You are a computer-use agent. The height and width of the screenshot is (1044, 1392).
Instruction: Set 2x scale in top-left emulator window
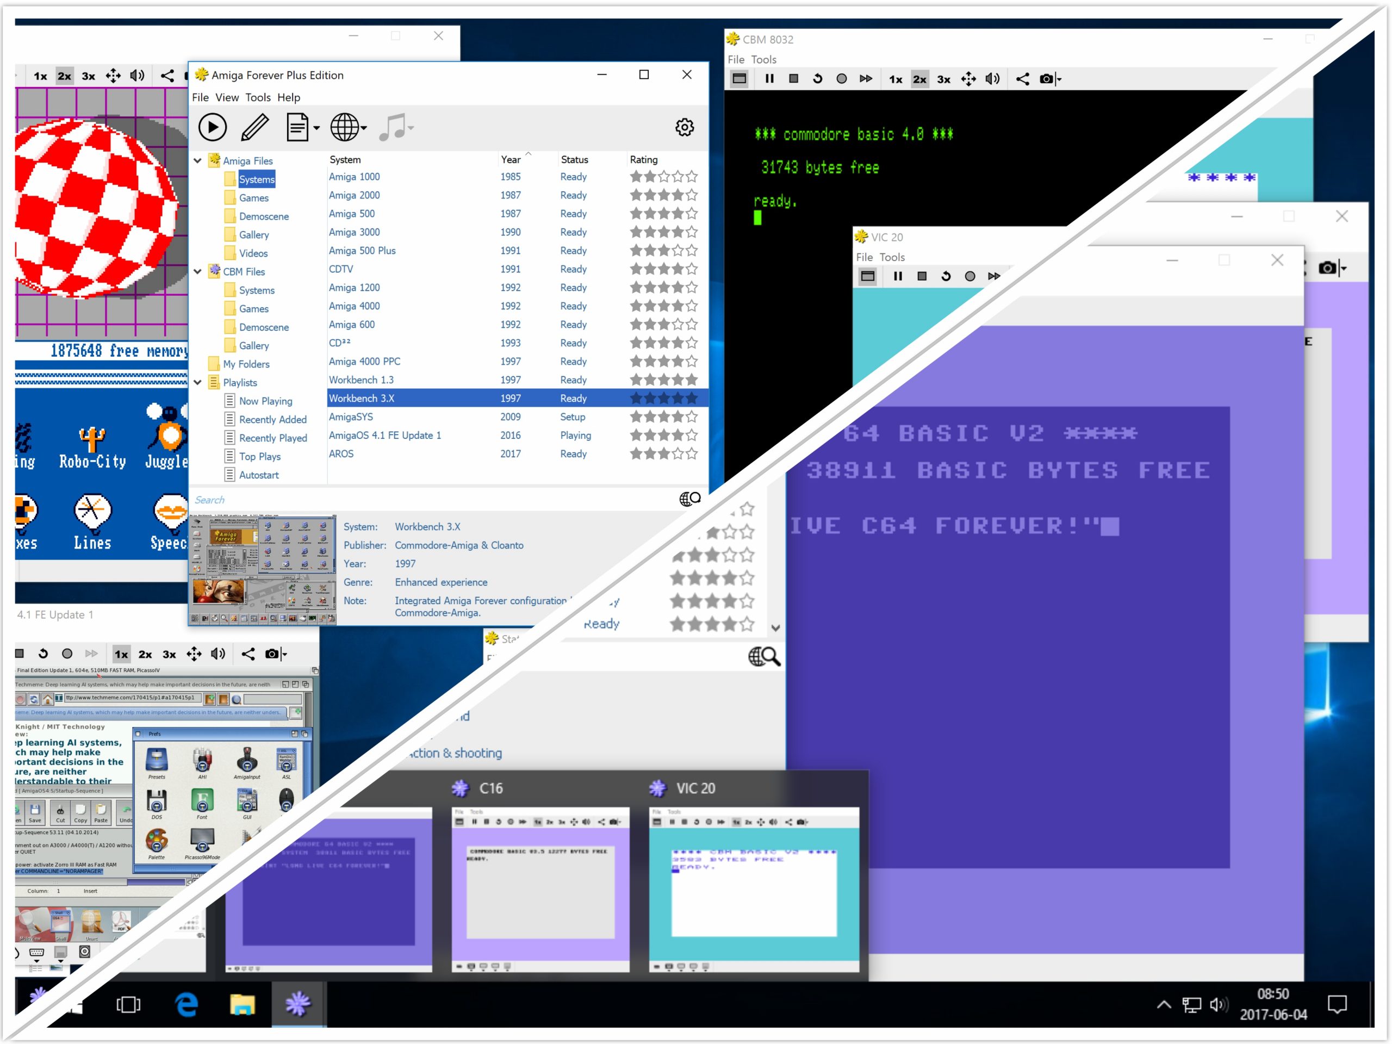click(x=64, y=76)
